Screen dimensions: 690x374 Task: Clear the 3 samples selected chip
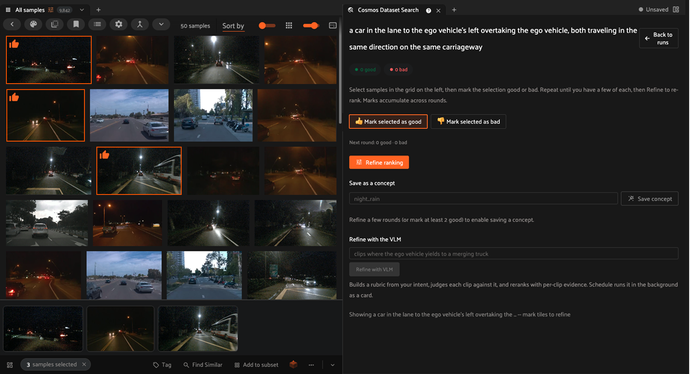coord(84,364)
